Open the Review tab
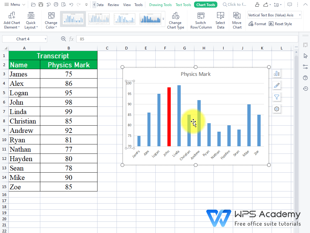The height and width of the screenshot is (233, 310). [113, 5]
